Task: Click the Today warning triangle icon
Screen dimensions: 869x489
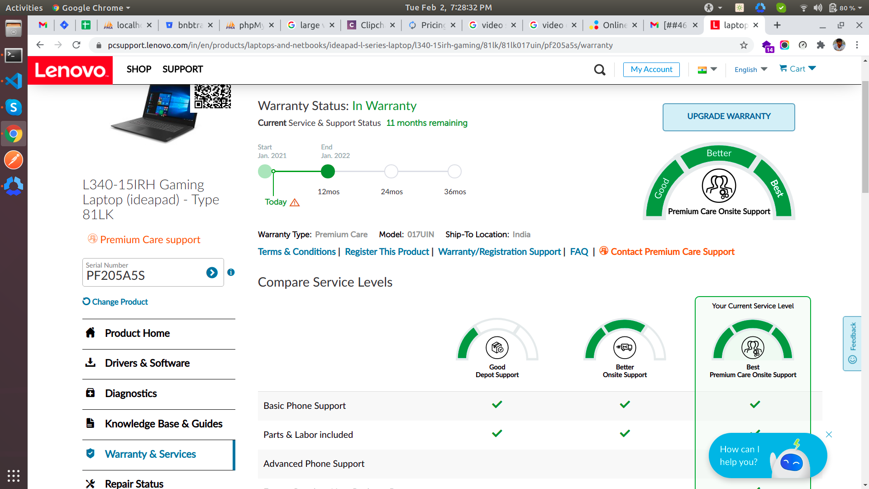Action: [x=295, y=202]
